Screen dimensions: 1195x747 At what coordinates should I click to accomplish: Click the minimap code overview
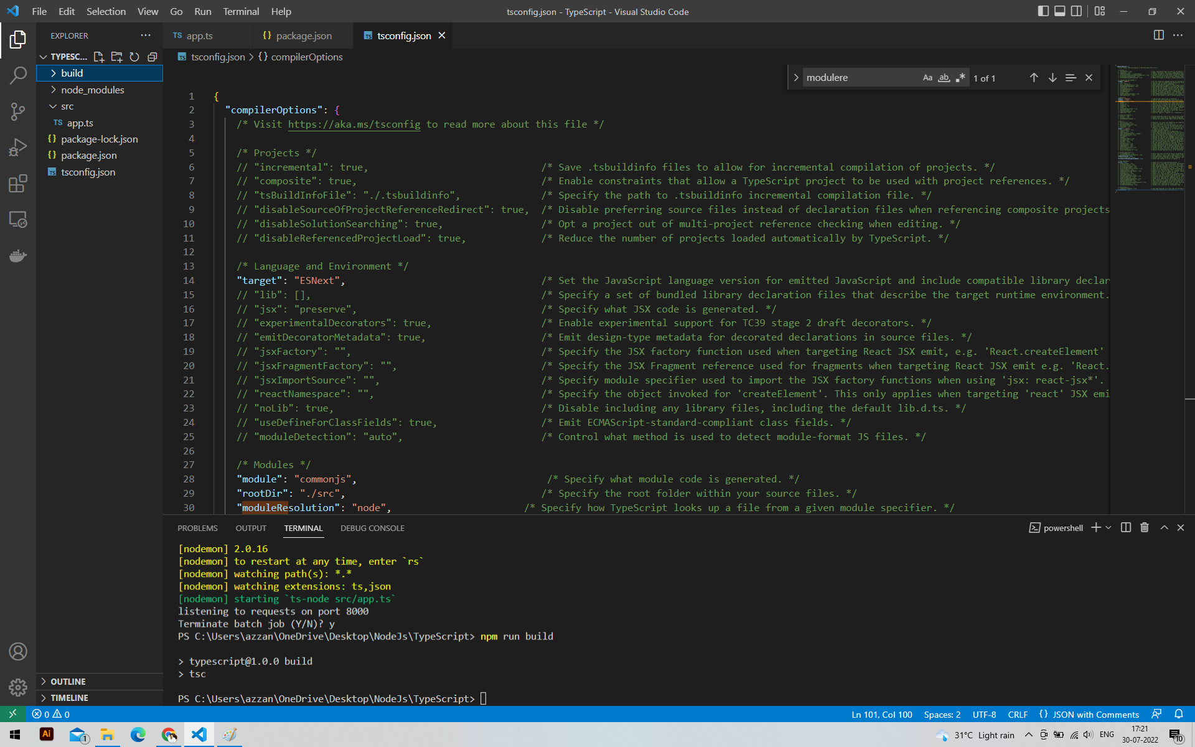1150,128
